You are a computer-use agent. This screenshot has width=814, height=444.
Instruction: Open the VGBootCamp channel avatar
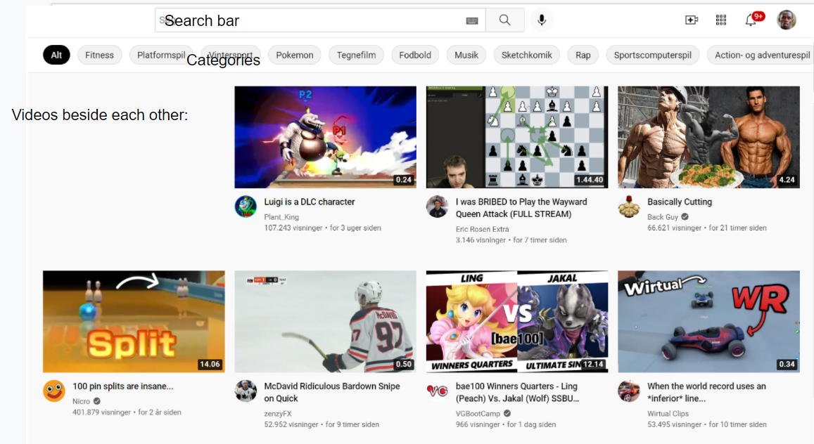[437, 391]
